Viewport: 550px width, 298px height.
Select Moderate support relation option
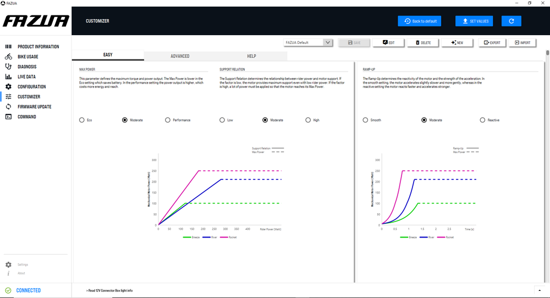(265, 120)
